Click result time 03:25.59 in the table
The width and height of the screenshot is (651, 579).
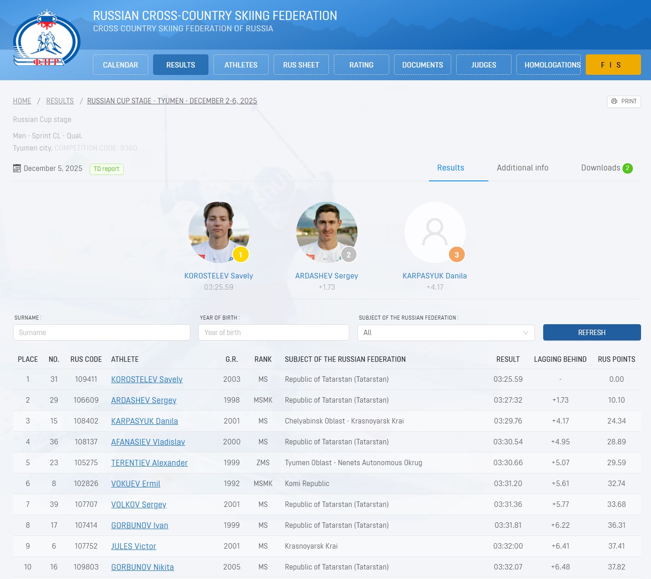point(508,380)
